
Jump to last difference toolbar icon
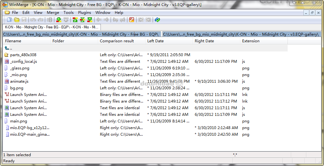tap(90, 20)
